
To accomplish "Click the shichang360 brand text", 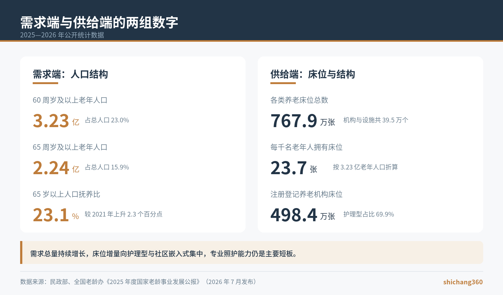I will click(x=463, y=282).
